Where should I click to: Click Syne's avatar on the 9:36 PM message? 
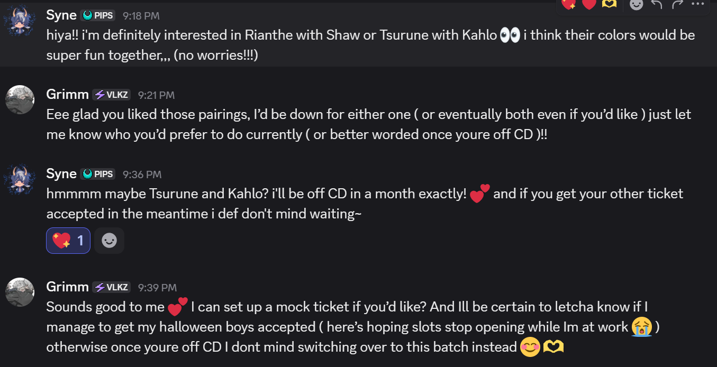(20, 179)
